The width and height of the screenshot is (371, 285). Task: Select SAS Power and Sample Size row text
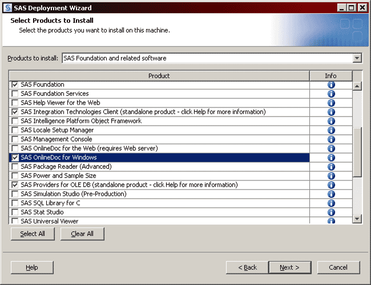58,176
